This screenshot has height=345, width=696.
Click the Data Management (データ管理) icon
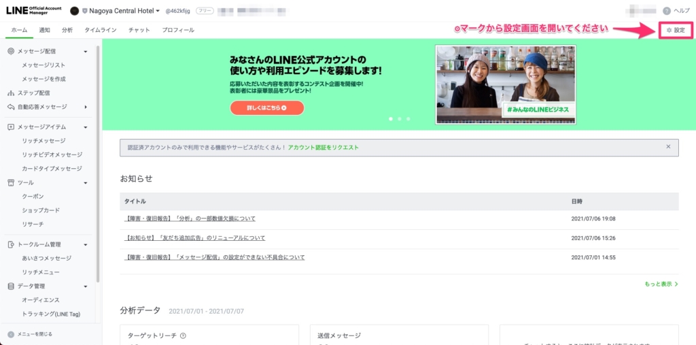(11, 286)
